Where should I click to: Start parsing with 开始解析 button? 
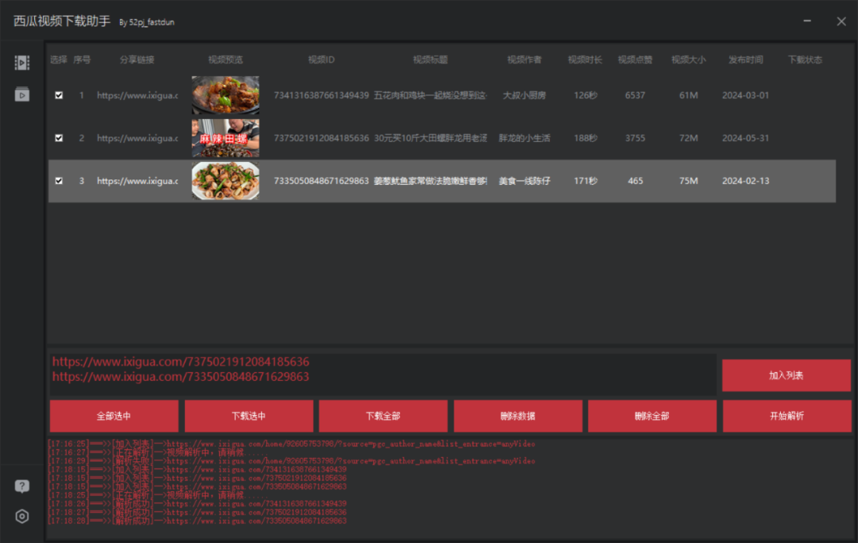click(786, 416)
